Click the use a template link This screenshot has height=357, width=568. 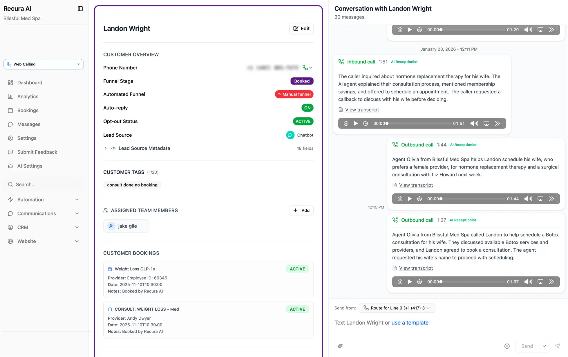point(410,323)
